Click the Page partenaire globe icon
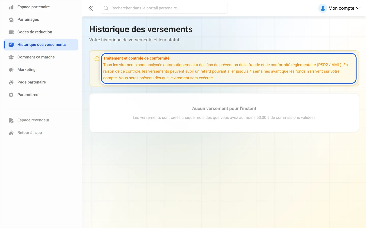Screen dimensions: 366x228 [11, 82]
